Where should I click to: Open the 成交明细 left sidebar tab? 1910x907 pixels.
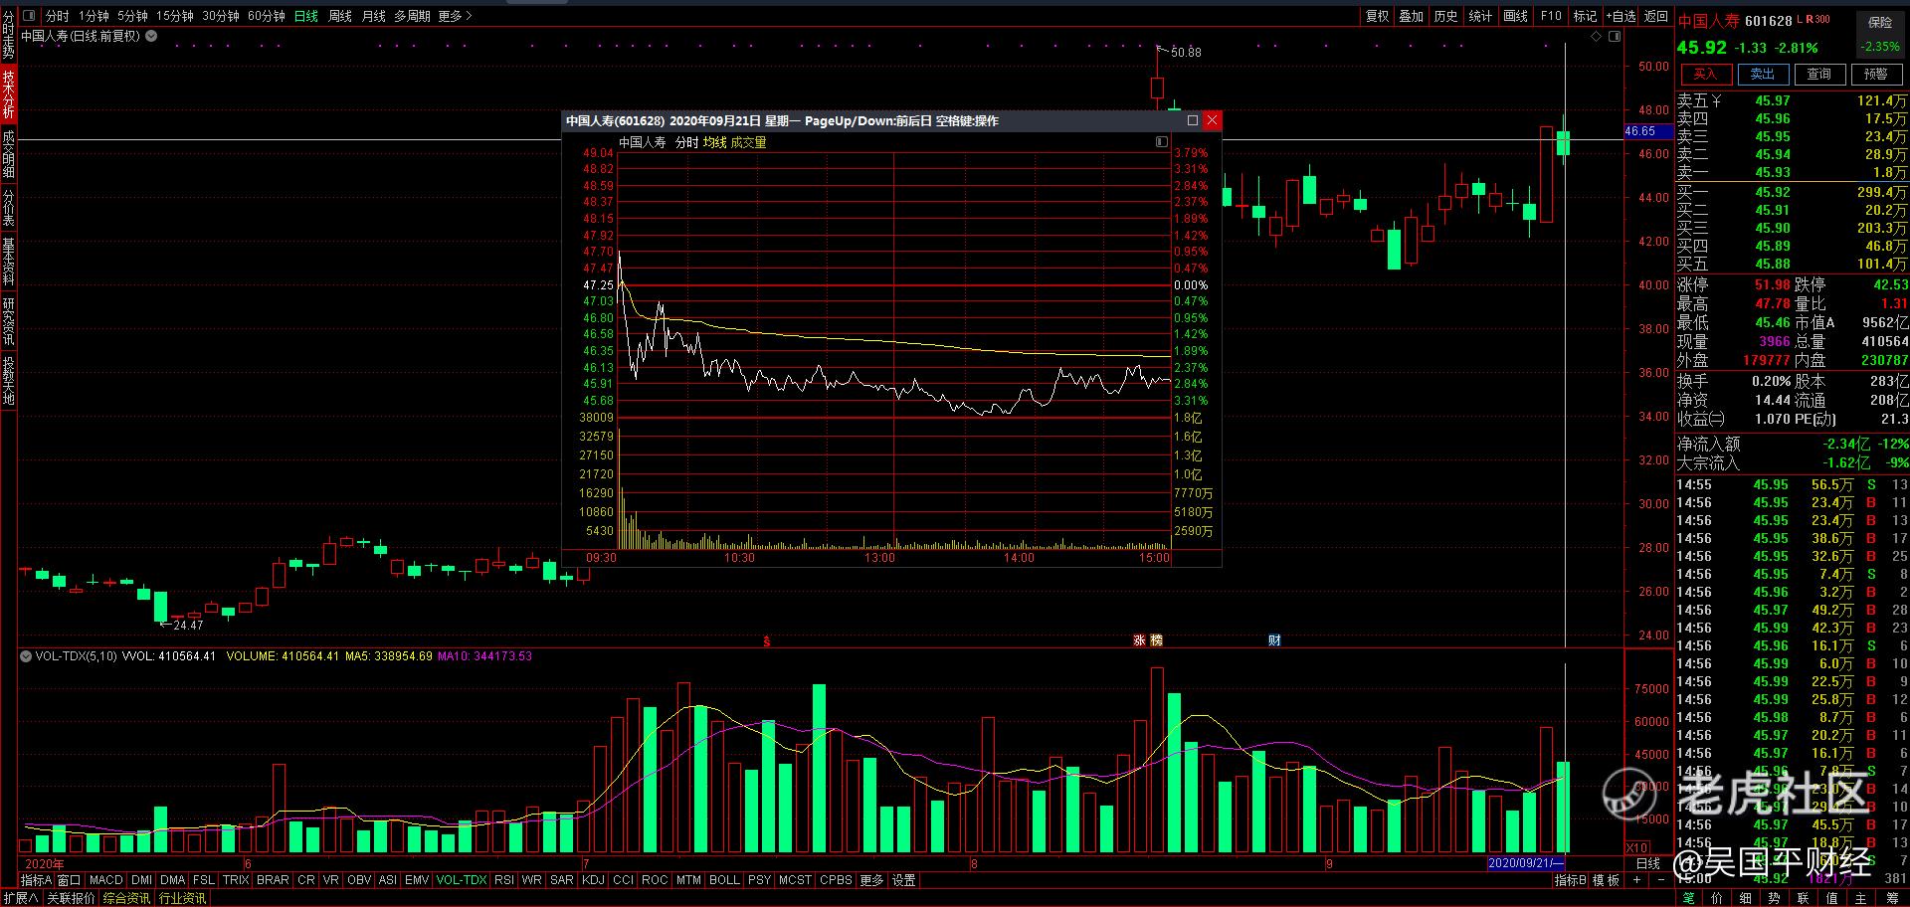8,154
